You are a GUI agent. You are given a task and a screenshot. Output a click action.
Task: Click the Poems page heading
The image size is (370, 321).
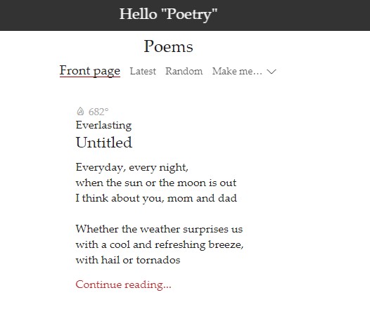coord(169,46)
